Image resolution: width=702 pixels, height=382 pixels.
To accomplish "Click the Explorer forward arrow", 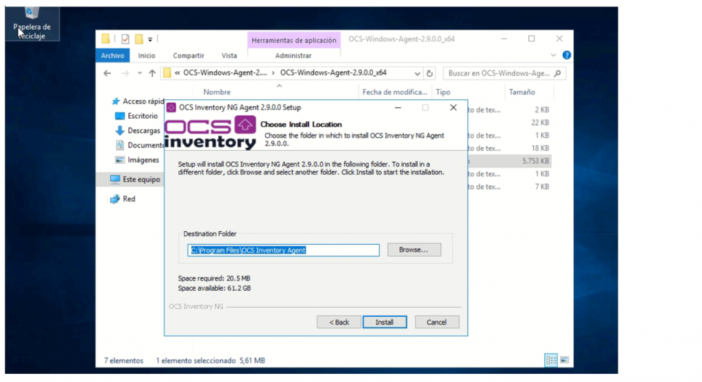I will pos(125,73).
